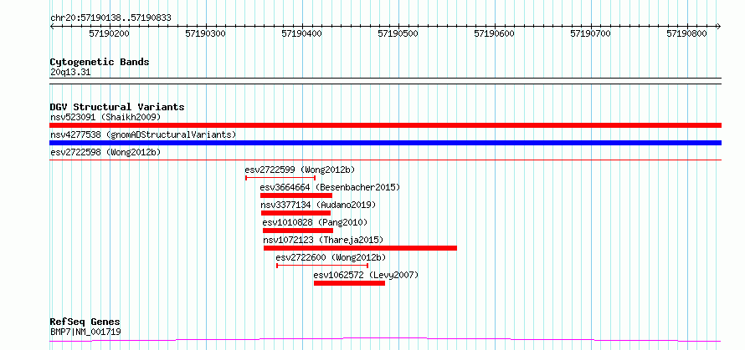Click the thin esv2722598 variant line
Image resolution: width=745 pixels, height=350 pixels.
[385, 160]
